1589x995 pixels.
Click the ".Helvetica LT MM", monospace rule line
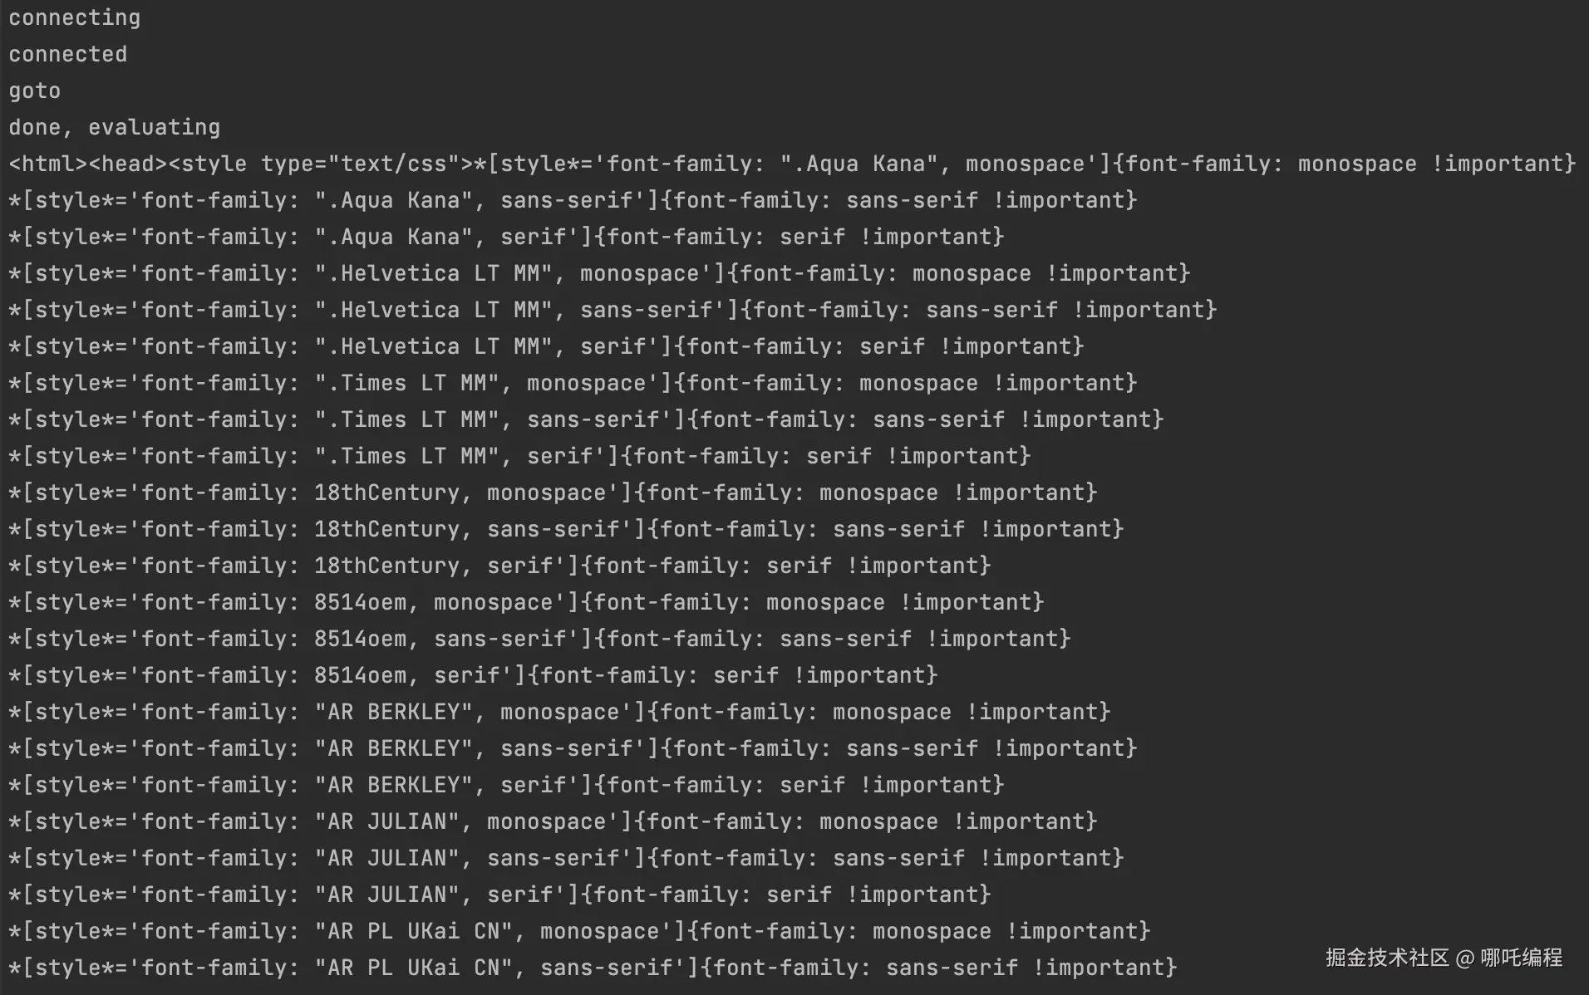(598, 273)
